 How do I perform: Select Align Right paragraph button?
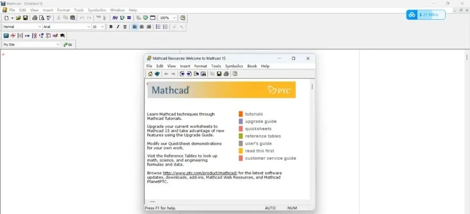tap(149, 27)
